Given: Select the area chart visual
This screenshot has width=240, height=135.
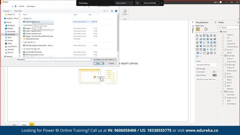Looking at the screenshot, I should point(201,39).
